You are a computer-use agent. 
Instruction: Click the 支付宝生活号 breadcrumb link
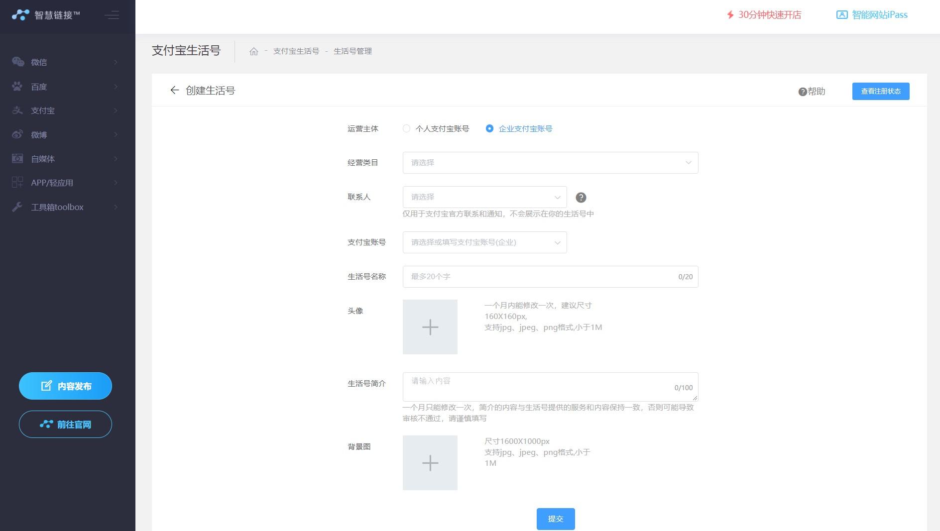tap(296, 51)
